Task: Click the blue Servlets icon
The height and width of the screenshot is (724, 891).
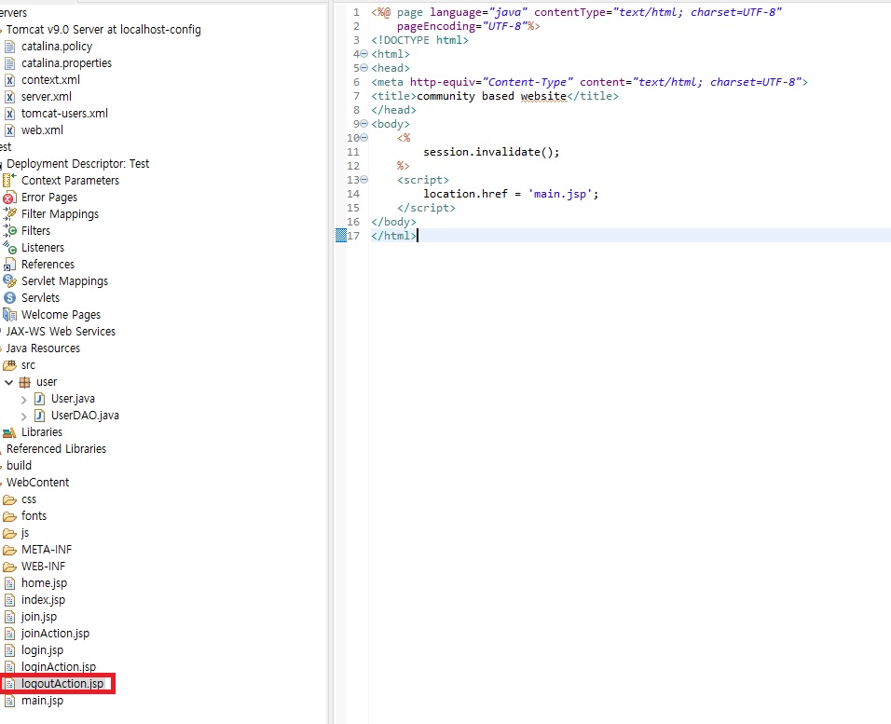Action: click(9, 298)
